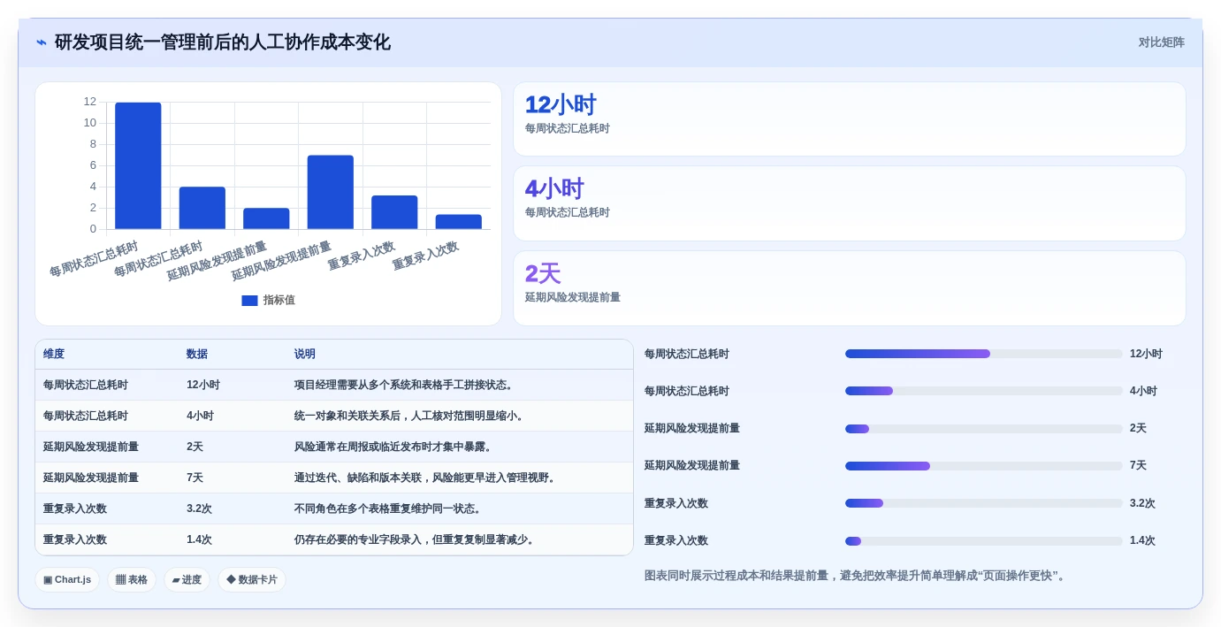Select the tallest chart bar valued 12
The height and width of the screenshot is (627, 1221).
pyautogui.click(x=138, y=166)
